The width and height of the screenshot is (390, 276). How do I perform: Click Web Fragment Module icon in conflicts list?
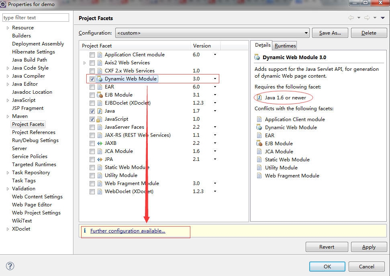coord(259,175)
